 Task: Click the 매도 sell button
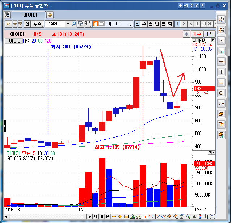click(x=210, y=34)
